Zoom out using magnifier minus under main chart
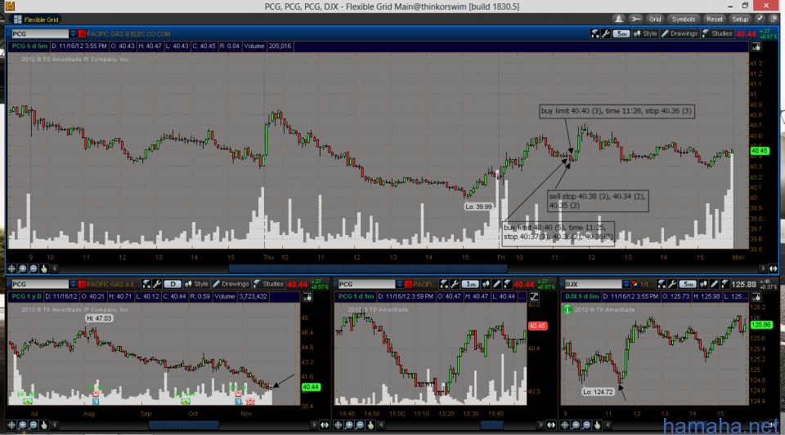The height and width of the screenshot is (435, 785). click(x=34, y=269)
